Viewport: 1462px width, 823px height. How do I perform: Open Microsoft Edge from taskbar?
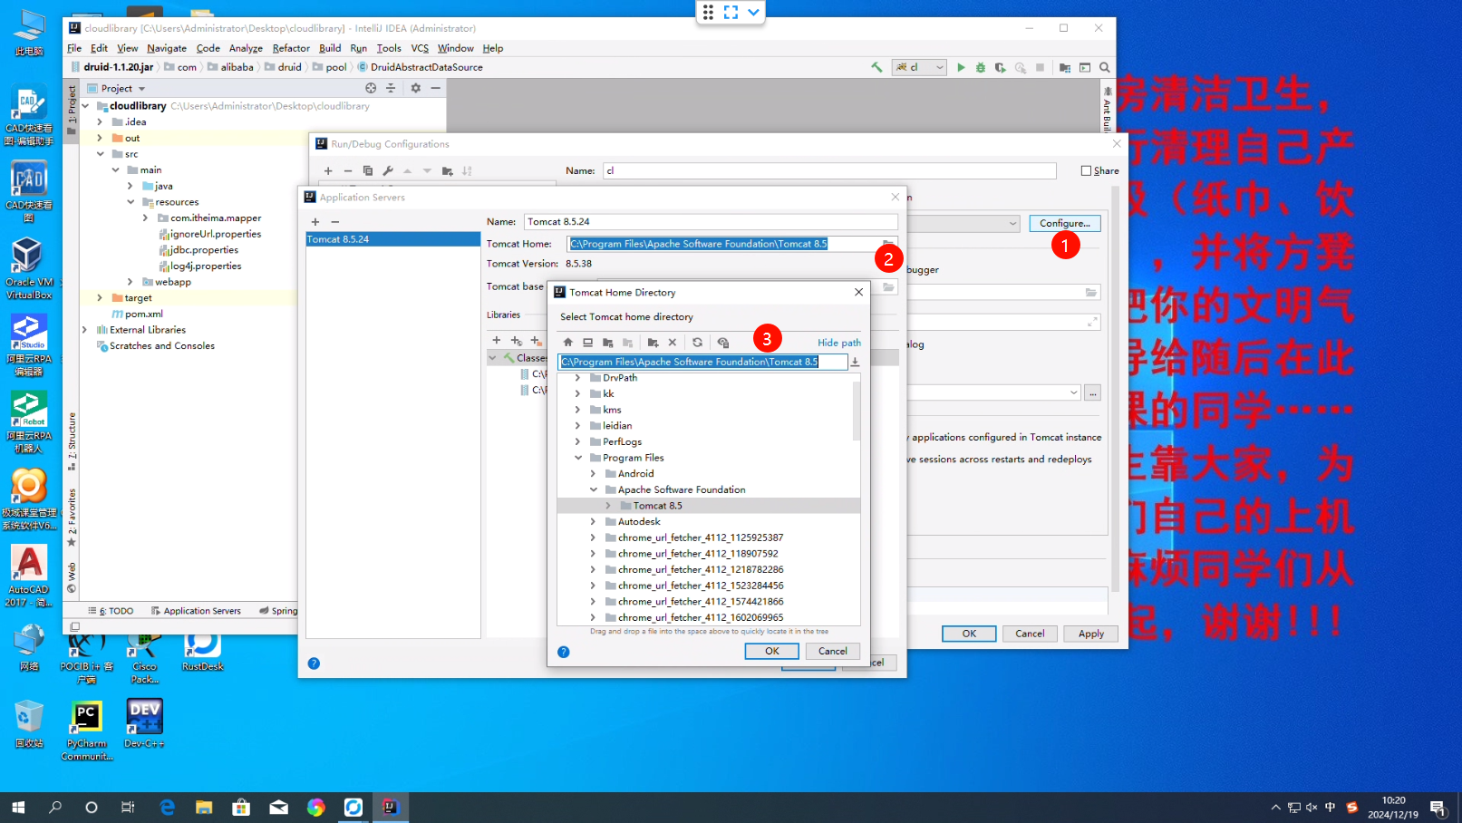tap(167, 807)
